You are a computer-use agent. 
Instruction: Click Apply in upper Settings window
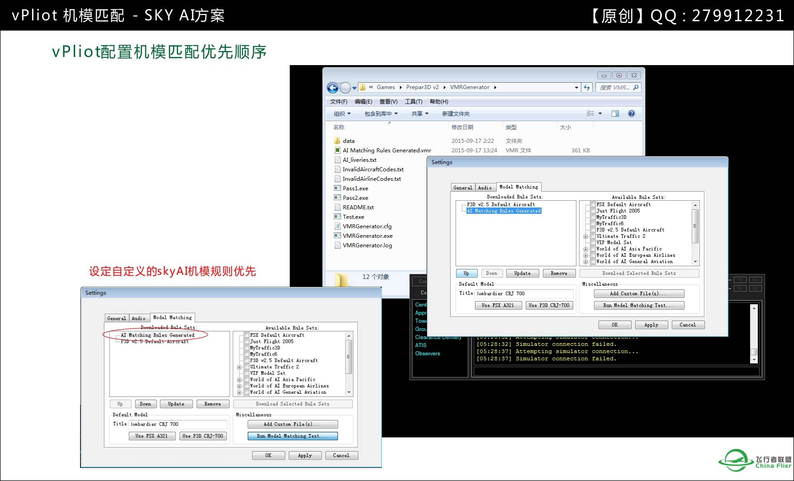[651, 325]
